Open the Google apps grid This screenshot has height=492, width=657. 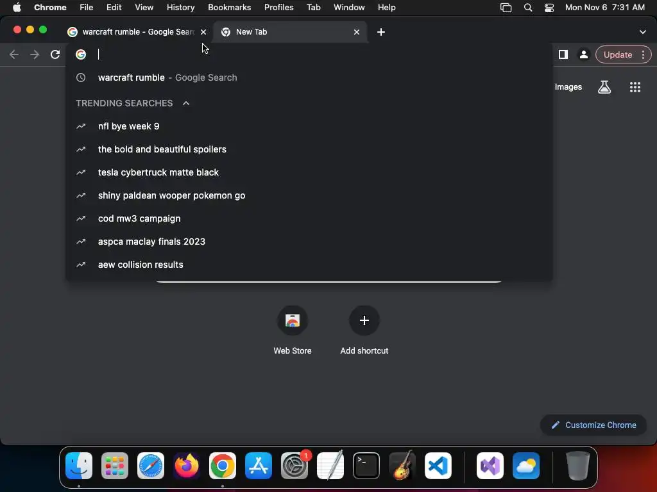[x=635, y=87]
